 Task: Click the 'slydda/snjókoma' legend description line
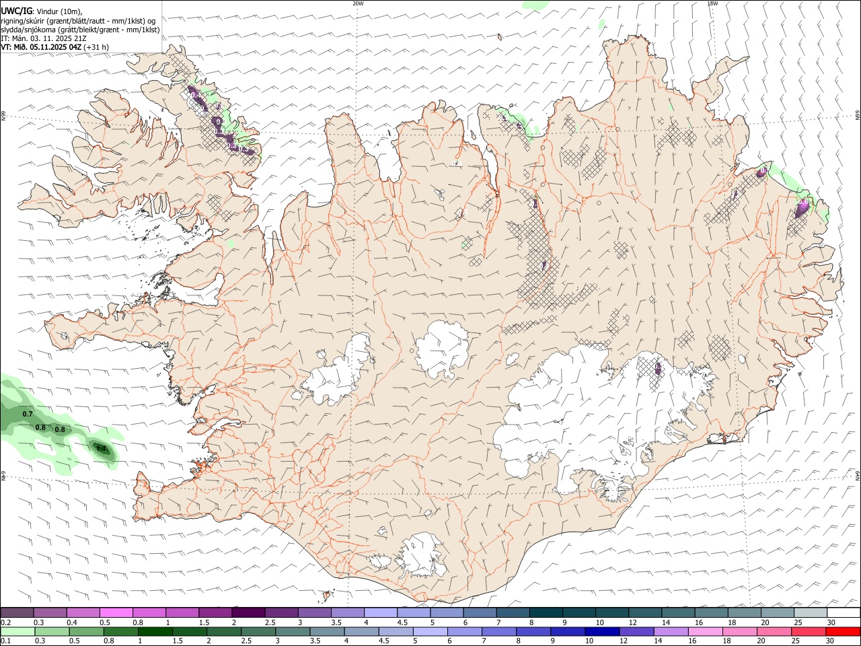click(x=81, y=30)
